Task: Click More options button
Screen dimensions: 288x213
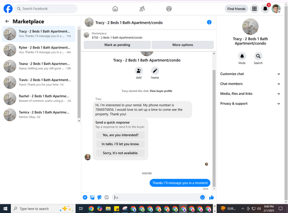Action: pos(183,45)
